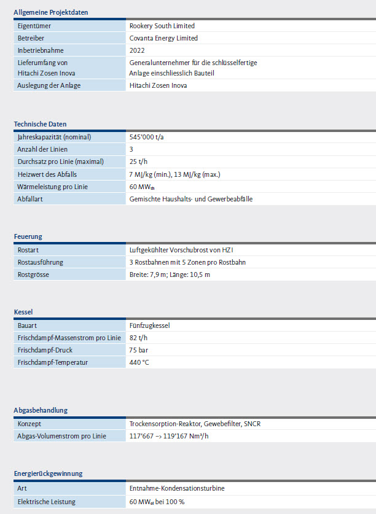Image resolution: width=376 pixels, height=514 pixels.
Task: Click the 'Abgasbehandlung' section heading
Action: click(41, 410)
